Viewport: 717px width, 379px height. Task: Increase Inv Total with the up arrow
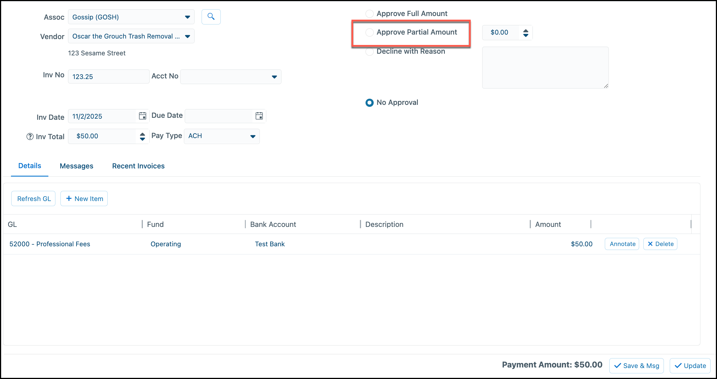click(x=143, y=134)
